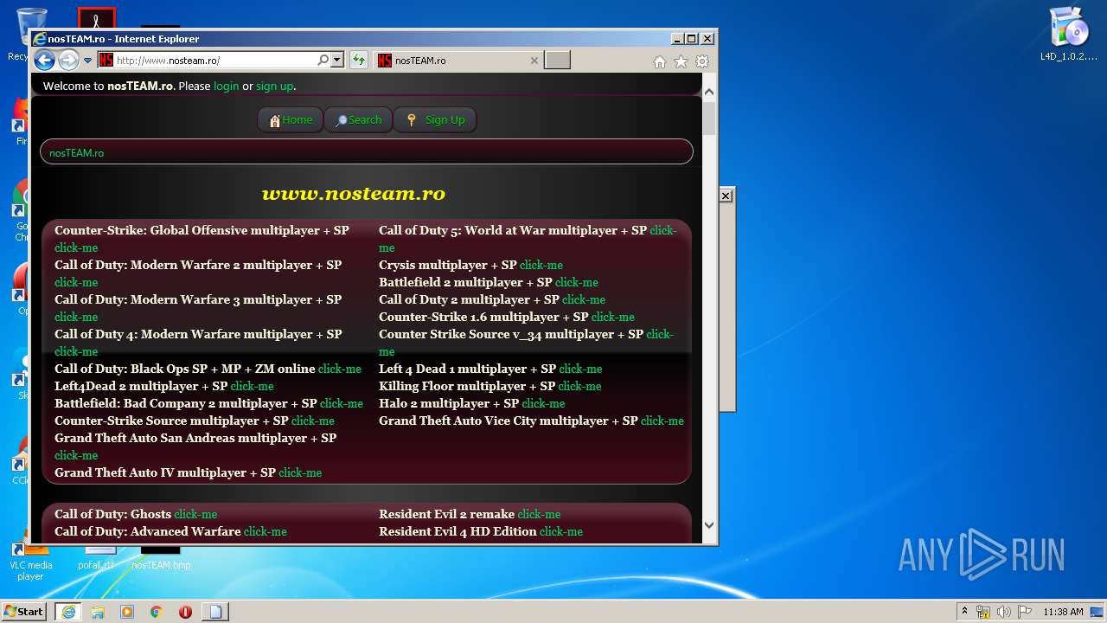Open the Opera taskbar icon
The width and height of the screenshot is (1107, 623).
[185, 612]
